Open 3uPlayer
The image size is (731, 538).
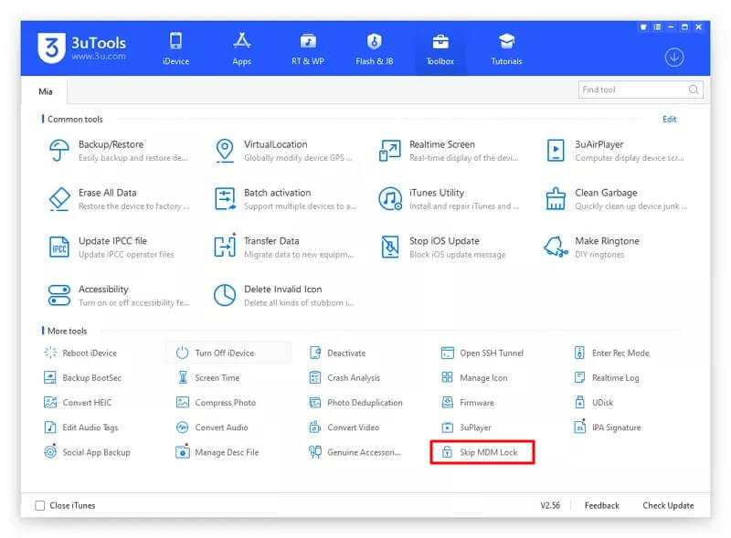(x=466, y=427)
